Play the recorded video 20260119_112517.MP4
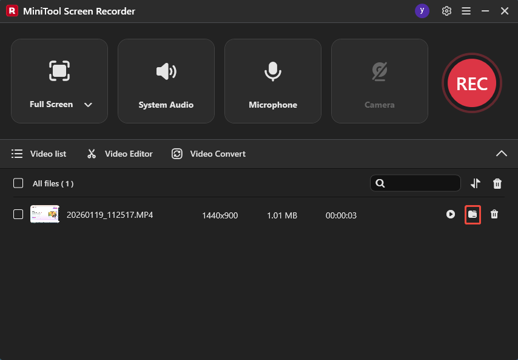 point(451,214)
